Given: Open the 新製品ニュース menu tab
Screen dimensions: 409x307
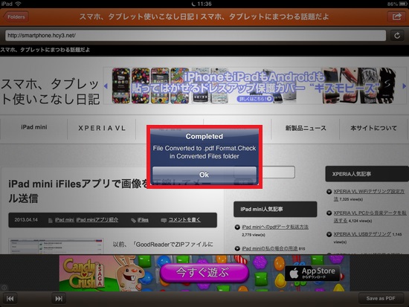Looking at the screenshot, I should click(306, 128).
